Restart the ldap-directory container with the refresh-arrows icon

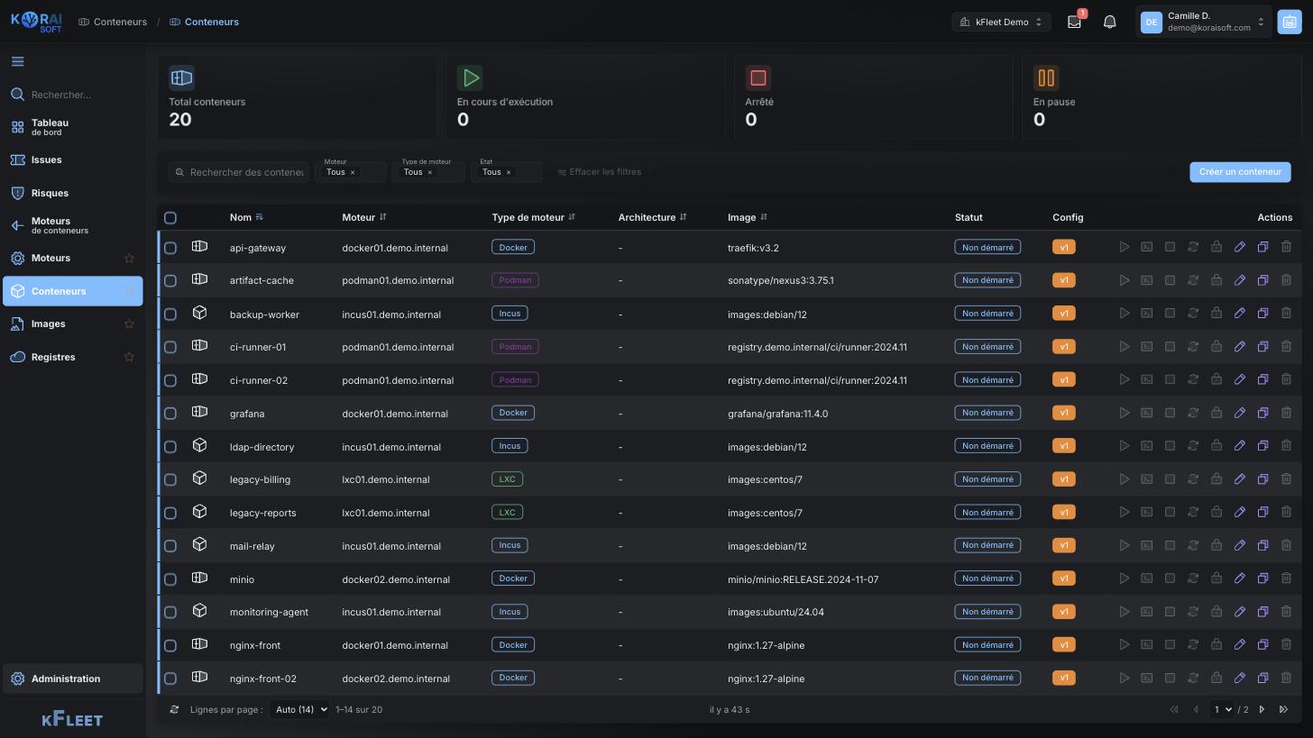[x=1192, y=446]
